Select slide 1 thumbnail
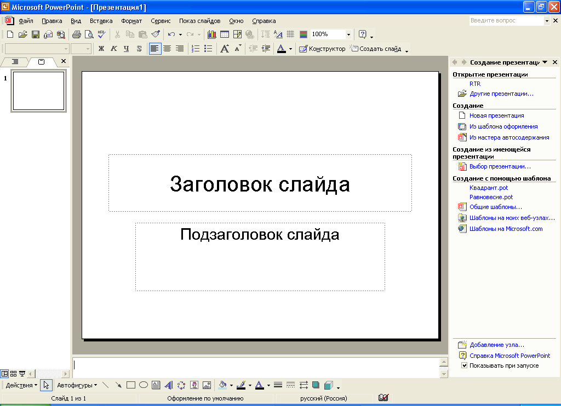 39,91
